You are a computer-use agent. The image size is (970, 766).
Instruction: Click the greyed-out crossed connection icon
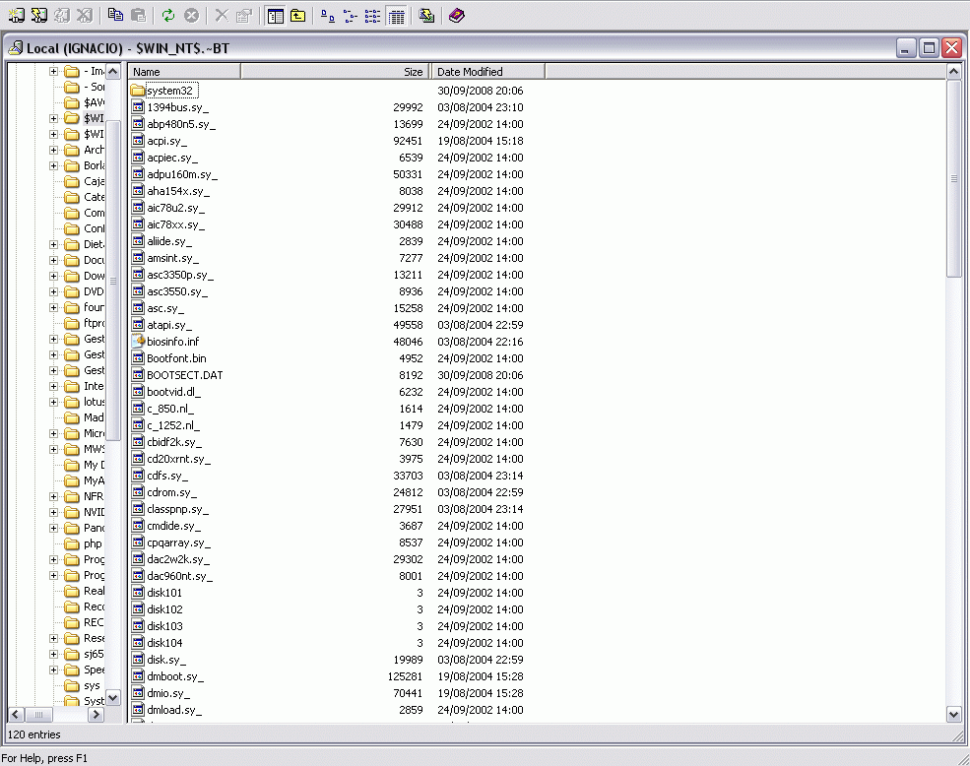(x=85, y=16)
